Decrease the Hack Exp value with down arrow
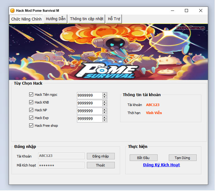Image resolution: width=215 pixels, height=191 pixels. point(105,120)
